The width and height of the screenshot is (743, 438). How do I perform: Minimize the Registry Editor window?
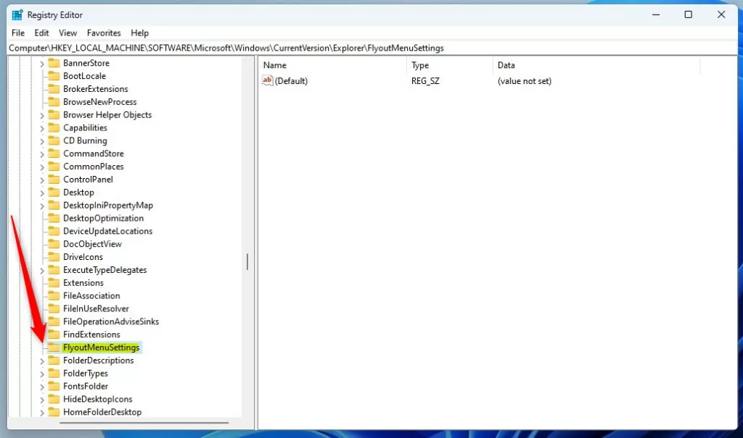[656, 14]
